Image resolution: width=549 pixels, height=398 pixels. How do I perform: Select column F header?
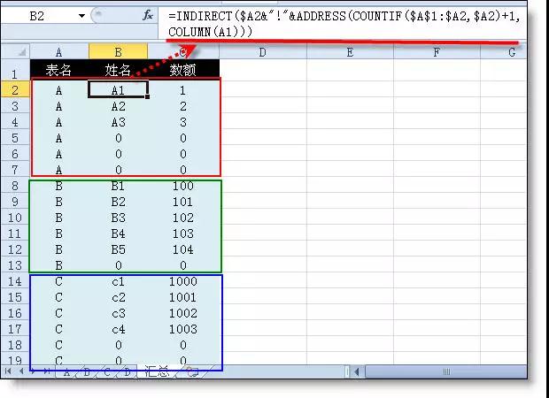[437, 52]
